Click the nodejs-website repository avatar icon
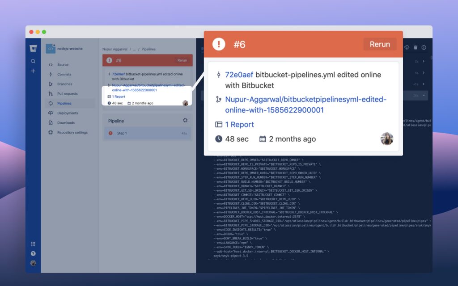 click(x=51, y=48)
